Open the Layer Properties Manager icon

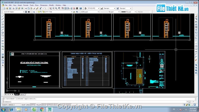coord(34,12)
